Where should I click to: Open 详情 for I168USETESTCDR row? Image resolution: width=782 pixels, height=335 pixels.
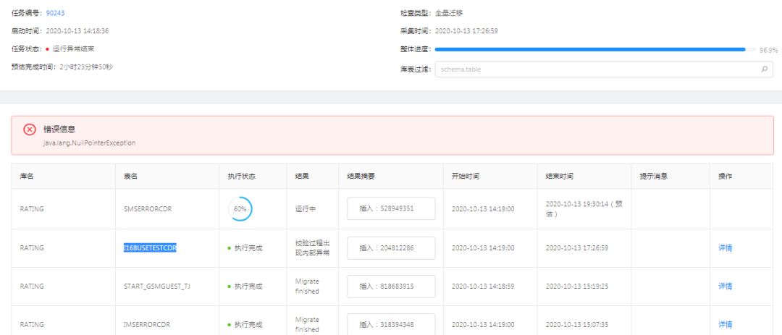coord(725,247)
